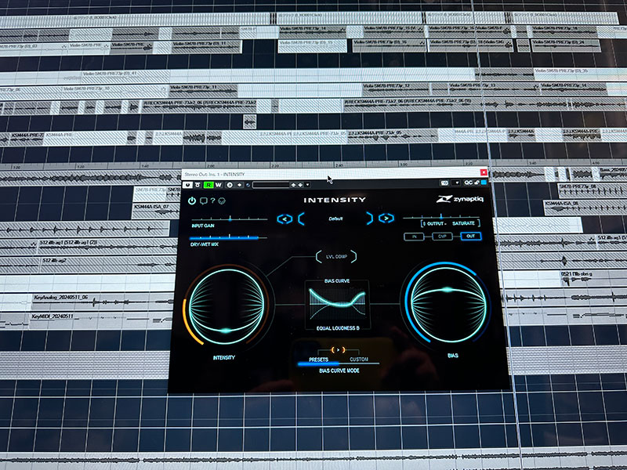
Task: Click the Bias circular knob
Action: click(448, 305)
